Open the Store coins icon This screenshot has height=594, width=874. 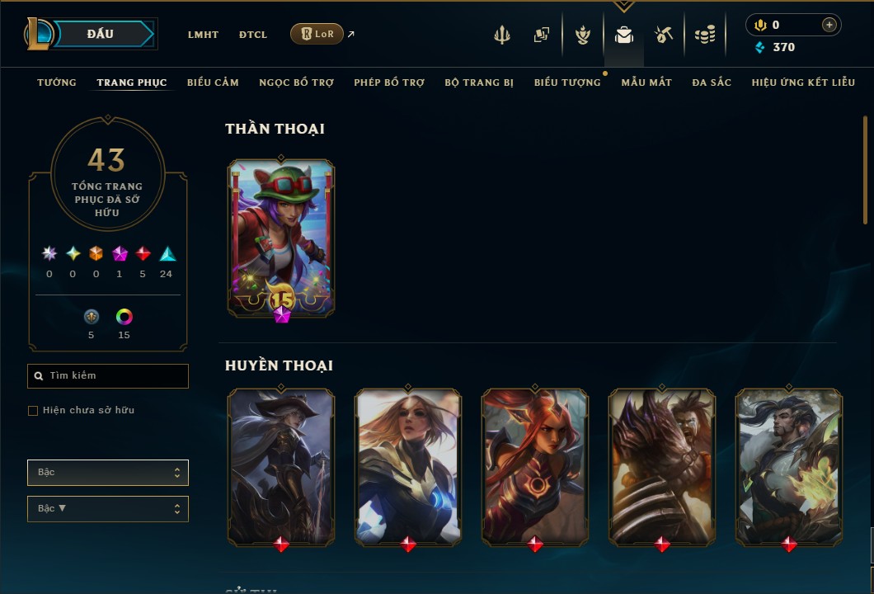tap(705, 35)
